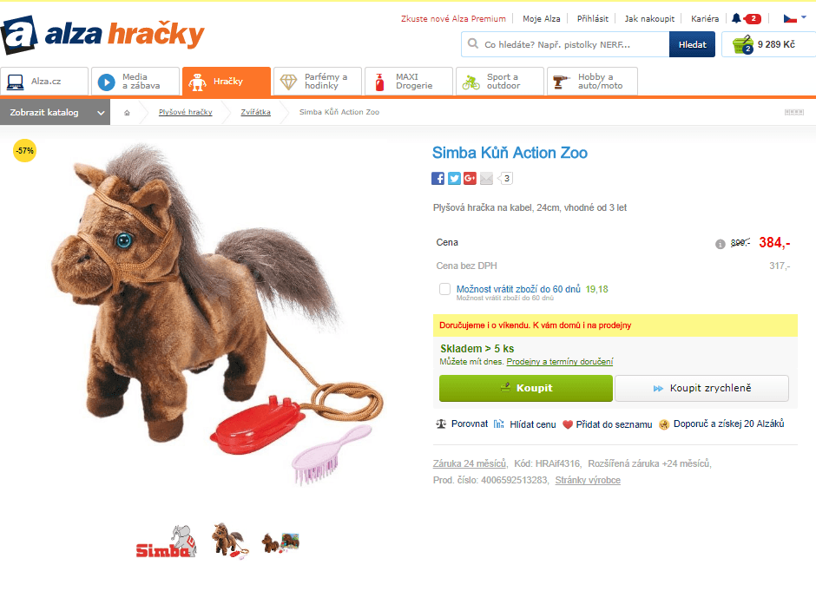Click the search input field
This screenshot has width=816, height=591.
pyautogui.click(x=565, y=44)
